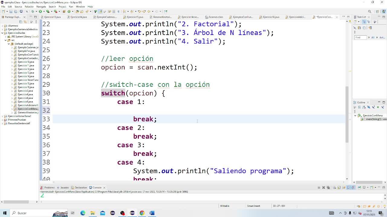The width and height of the screenshot is (387, 217).
Task: Collapse EjercicioConMenu in Outline
Action: coord(356,115)
